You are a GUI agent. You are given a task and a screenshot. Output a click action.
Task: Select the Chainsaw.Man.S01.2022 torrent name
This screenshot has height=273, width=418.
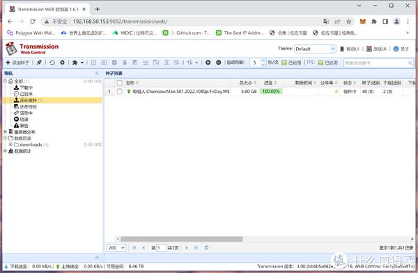click(181, 92)
